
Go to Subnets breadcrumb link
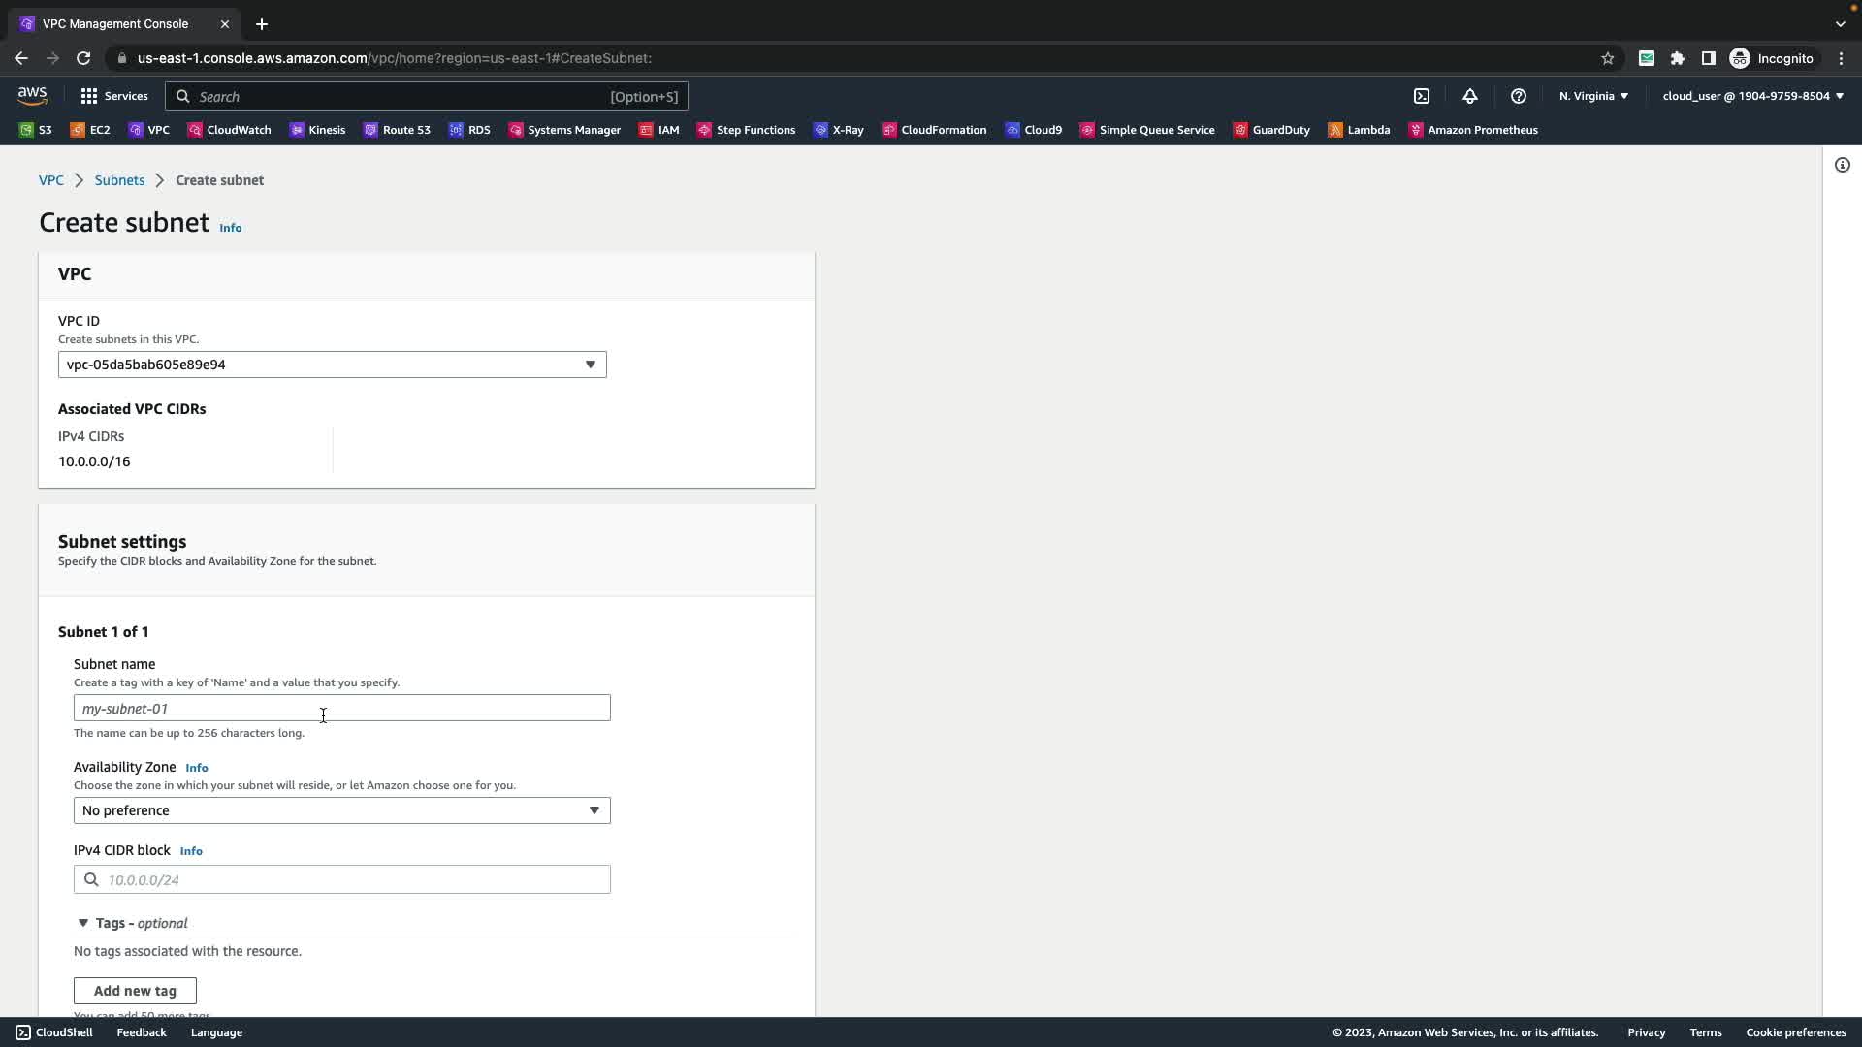click(119, 180)
